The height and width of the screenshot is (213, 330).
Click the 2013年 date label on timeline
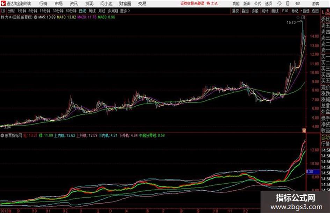point(6,211)
